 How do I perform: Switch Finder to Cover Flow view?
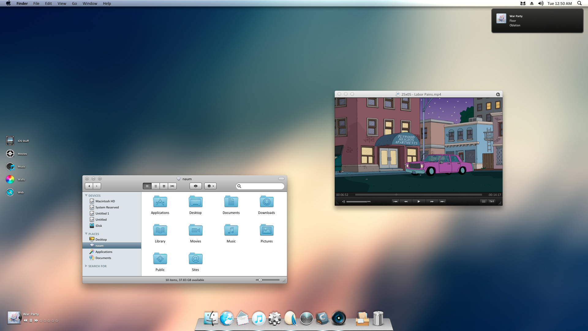pyautogui.click(x=172, y=186)
